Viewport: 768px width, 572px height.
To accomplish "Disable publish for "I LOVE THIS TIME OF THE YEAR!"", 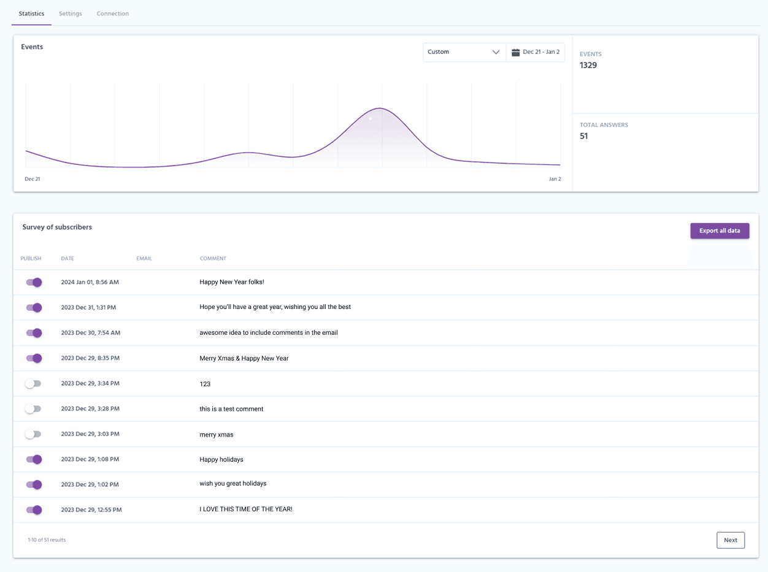I will pos(34,509).
